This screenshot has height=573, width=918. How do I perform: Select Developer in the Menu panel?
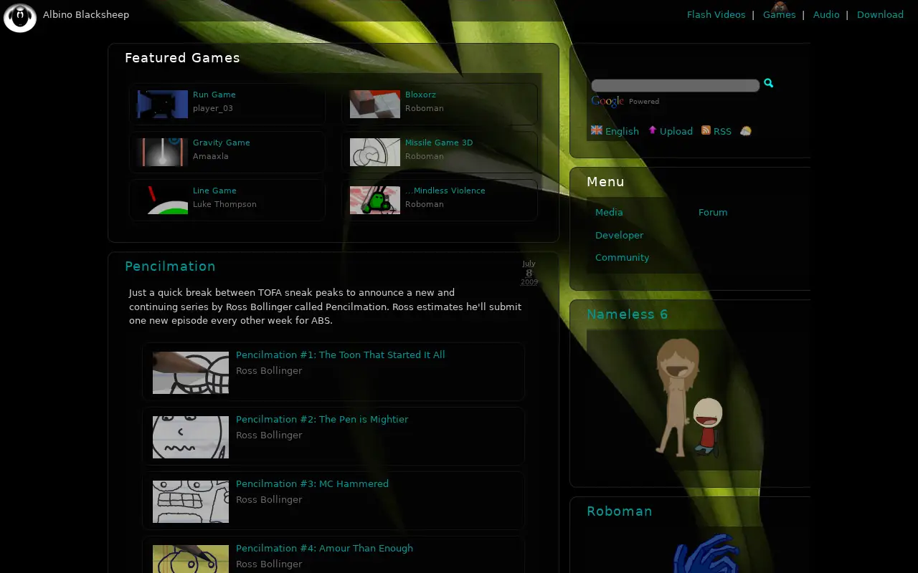(619, 235)
